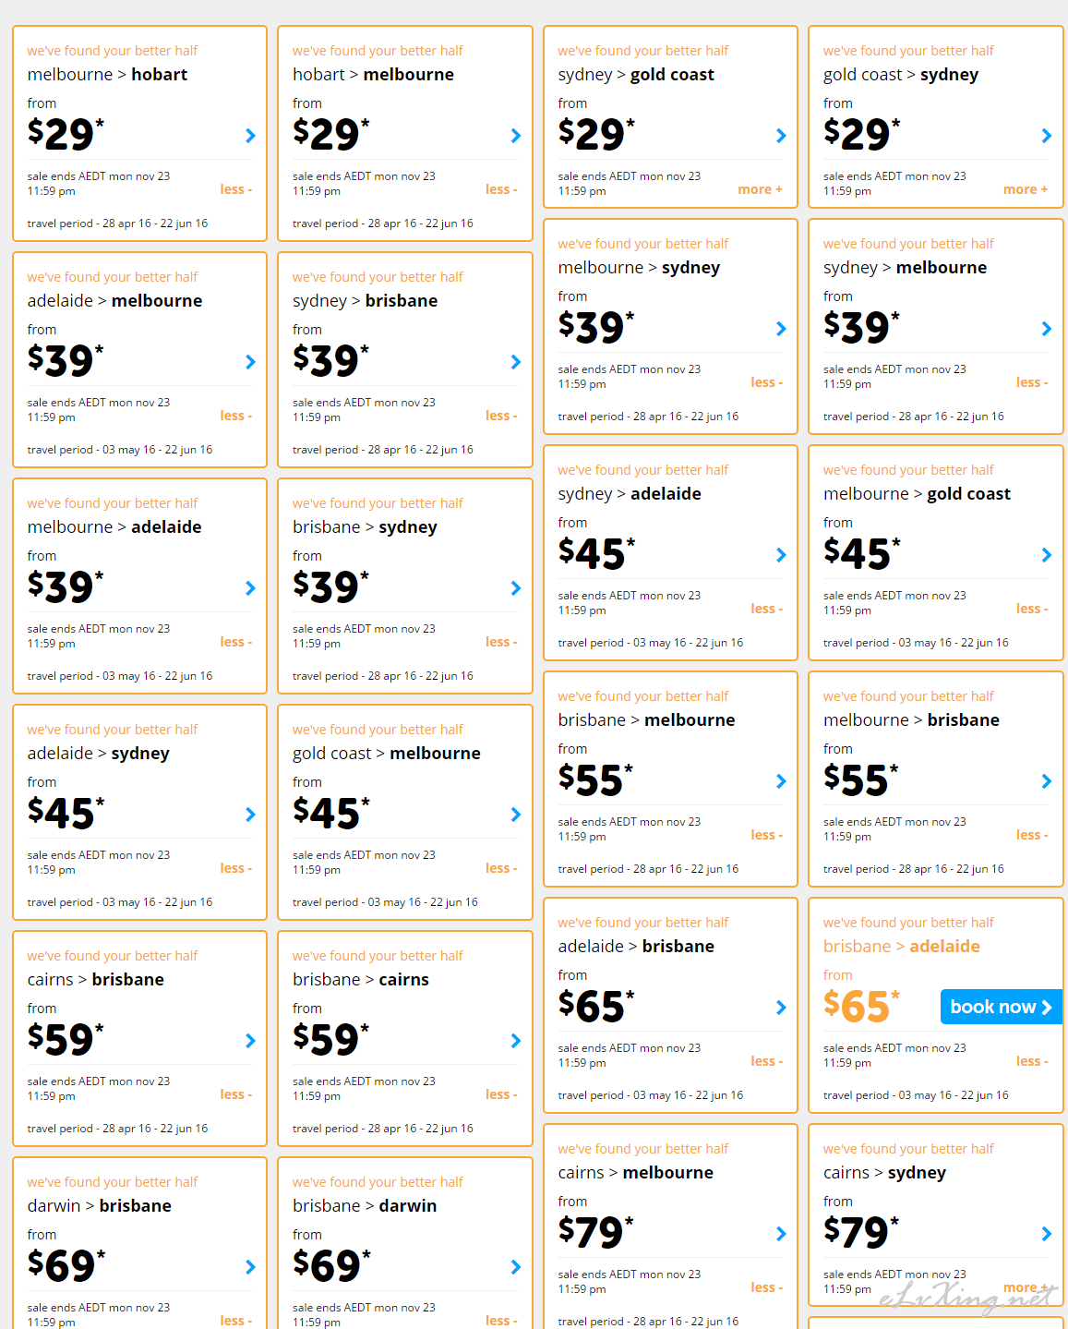
Task: Expand details with 'more +' on sydney > gold coast
Action: click(760, 189)
